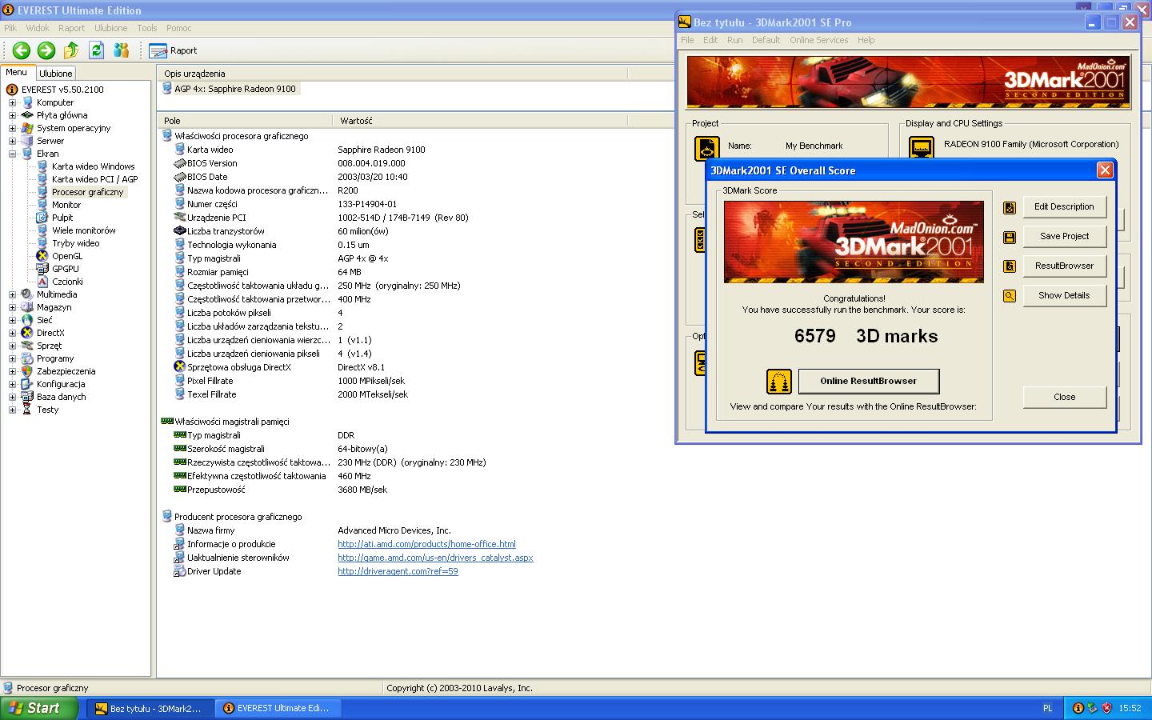Switch to the Ulubione tab
The width and height of the screenshot is (1152, 720).
pos(55,73)
